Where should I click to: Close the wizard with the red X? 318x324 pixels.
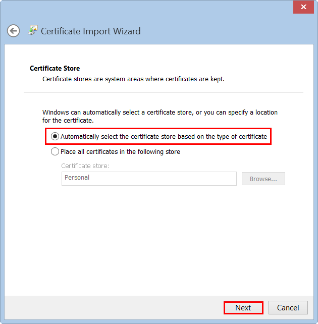tap(303, 7)
